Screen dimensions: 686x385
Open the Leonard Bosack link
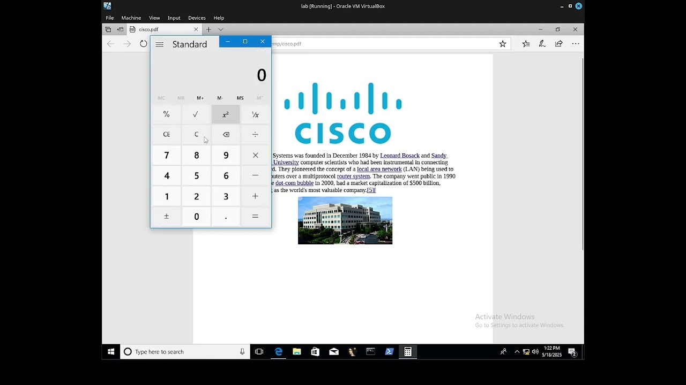[400, 156]
